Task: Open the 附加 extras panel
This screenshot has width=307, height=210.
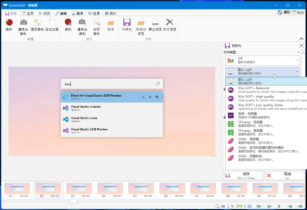Action: [x=298, y=13]
